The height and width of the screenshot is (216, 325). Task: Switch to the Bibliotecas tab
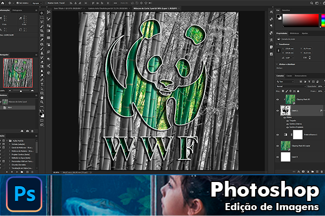click(294, 33)
